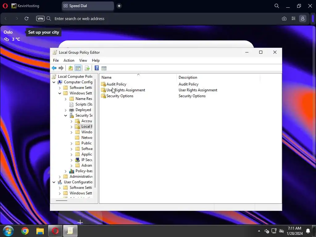Select the Security Options folder icon
316x237 pixels.
coord(103,96)
